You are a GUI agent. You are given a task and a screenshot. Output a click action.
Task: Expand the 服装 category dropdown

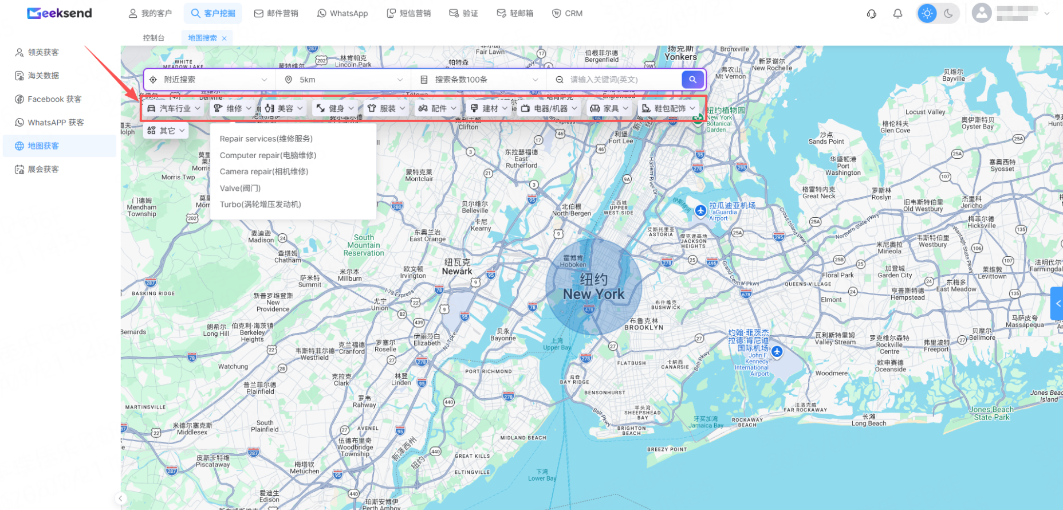tap(387, 108)
